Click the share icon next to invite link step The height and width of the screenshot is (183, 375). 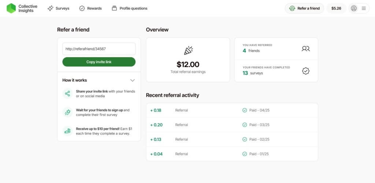67,94
